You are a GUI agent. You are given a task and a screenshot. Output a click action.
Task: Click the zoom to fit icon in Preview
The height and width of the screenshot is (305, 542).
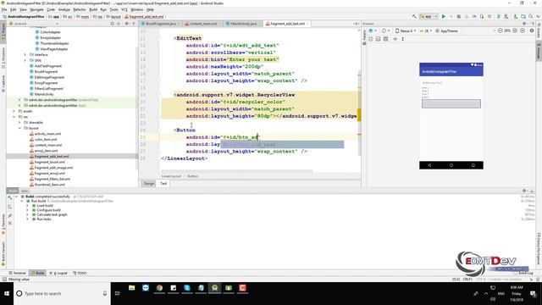(x=523, y=30)
